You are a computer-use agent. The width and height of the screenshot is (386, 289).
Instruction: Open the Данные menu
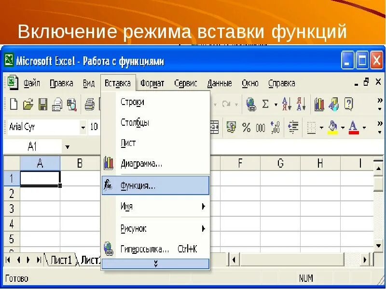point(220,83)
